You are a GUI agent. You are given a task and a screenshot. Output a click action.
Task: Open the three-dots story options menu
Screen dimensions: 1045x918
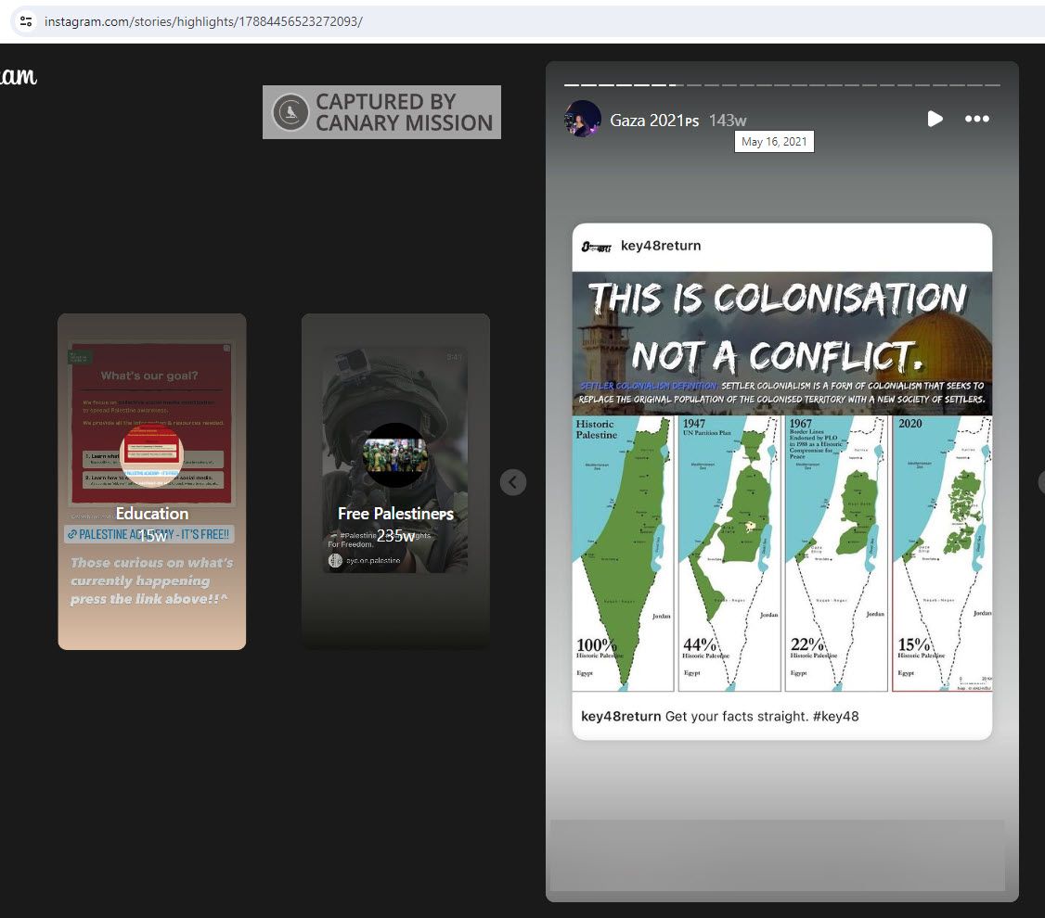(977, 120)
